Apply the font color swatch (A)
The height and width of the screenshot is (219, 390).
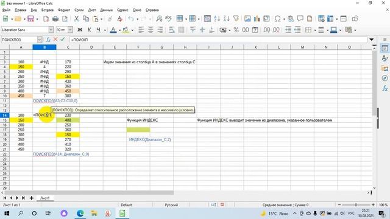113,30
